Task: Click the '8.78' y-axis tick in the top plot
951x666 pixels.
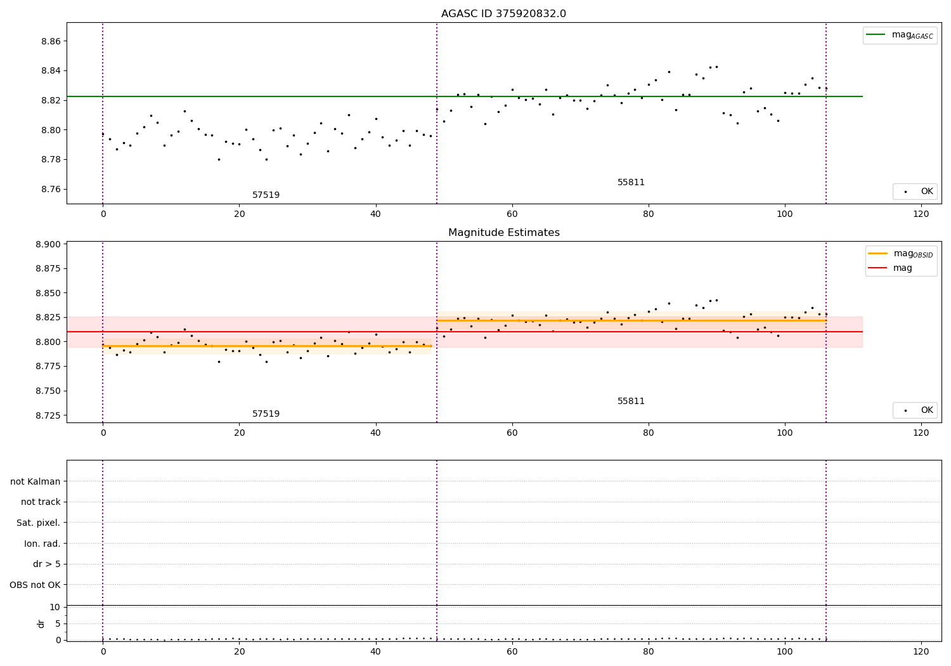Action: point(51,160)
